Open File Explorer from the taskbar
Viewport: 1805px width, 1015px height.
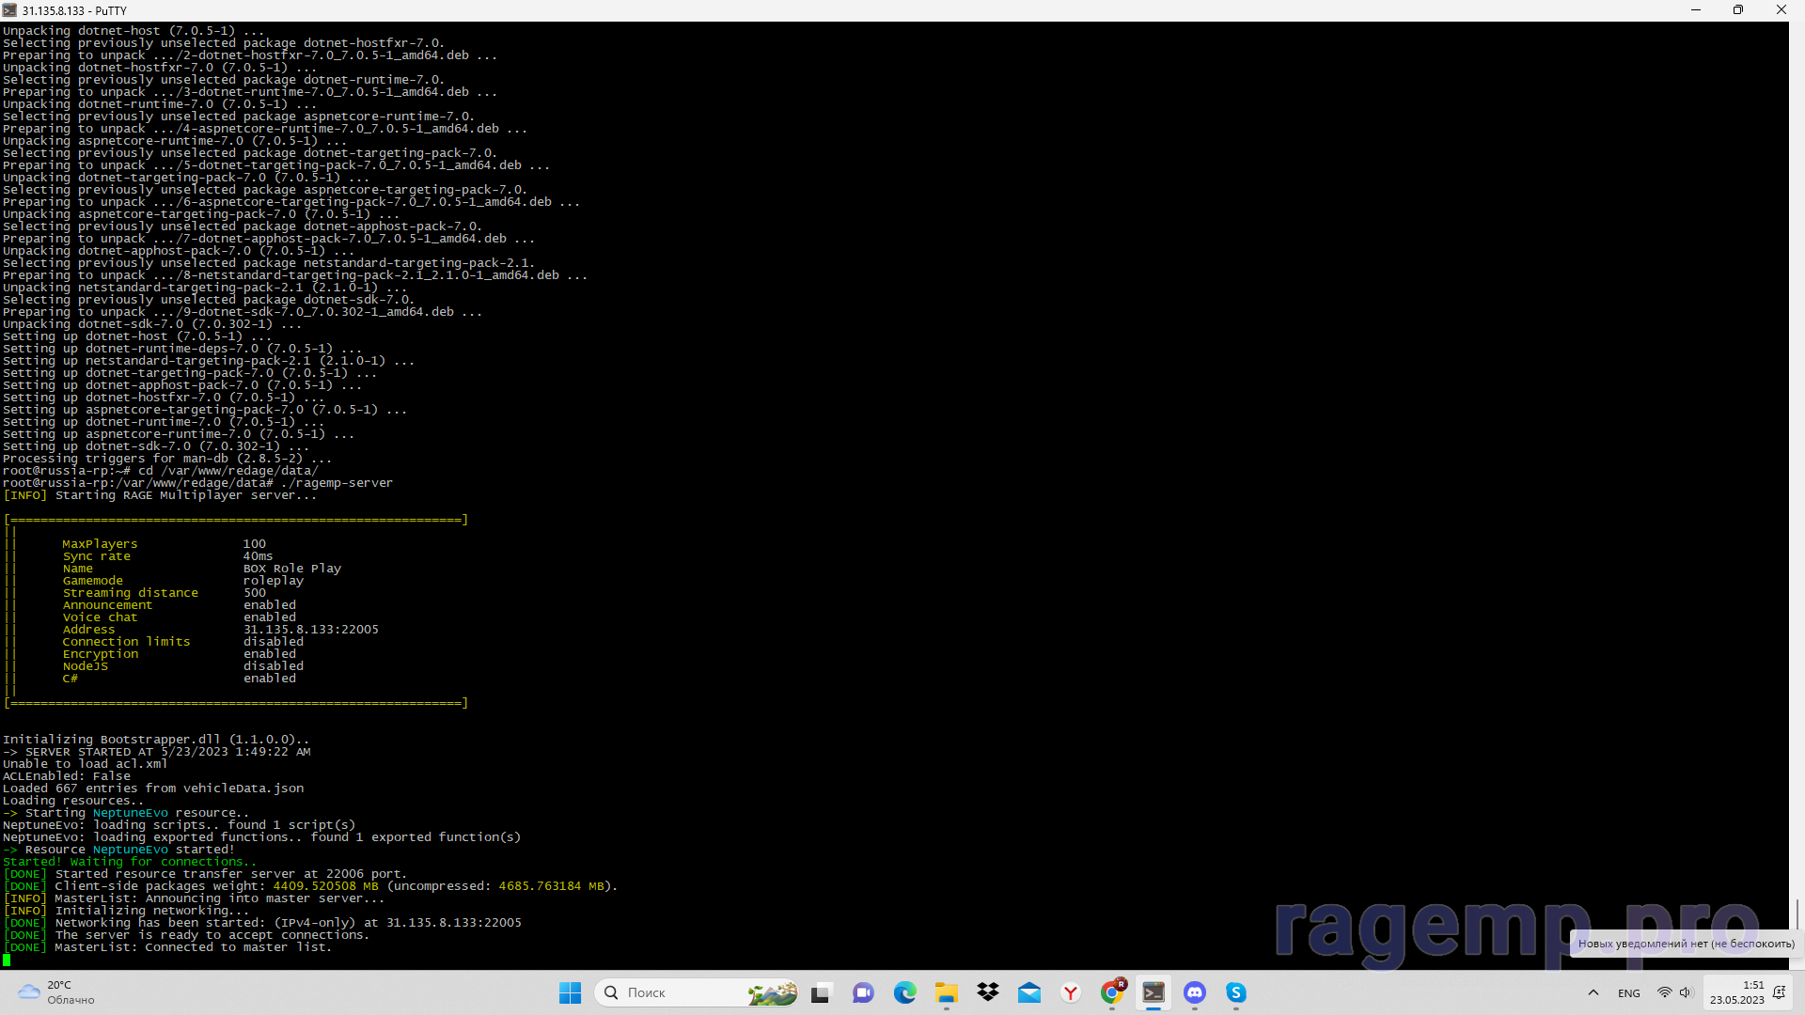tap(946, 993)
